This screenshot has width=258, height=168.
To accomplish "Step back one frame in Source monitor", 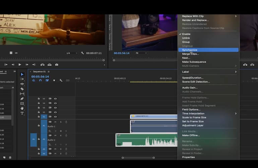I will (13, 65).
